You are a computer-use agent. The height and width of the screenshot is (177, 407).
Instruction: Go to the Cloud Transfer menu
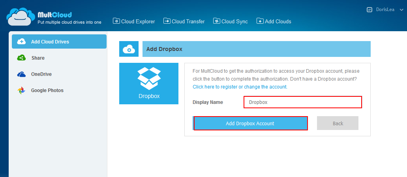188,21
